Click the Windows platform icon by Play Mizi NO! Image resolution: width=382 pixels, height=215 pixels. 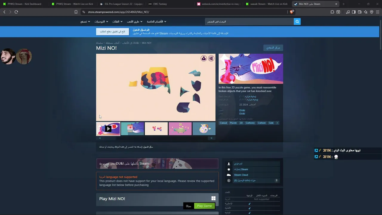pyautogui.click(x=213, y=198)
